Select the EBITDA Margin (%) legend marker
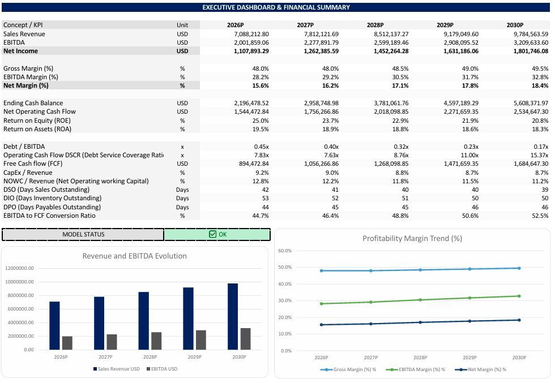The width and height of the screenshot is (555, 383). click(x=392, y=369)
